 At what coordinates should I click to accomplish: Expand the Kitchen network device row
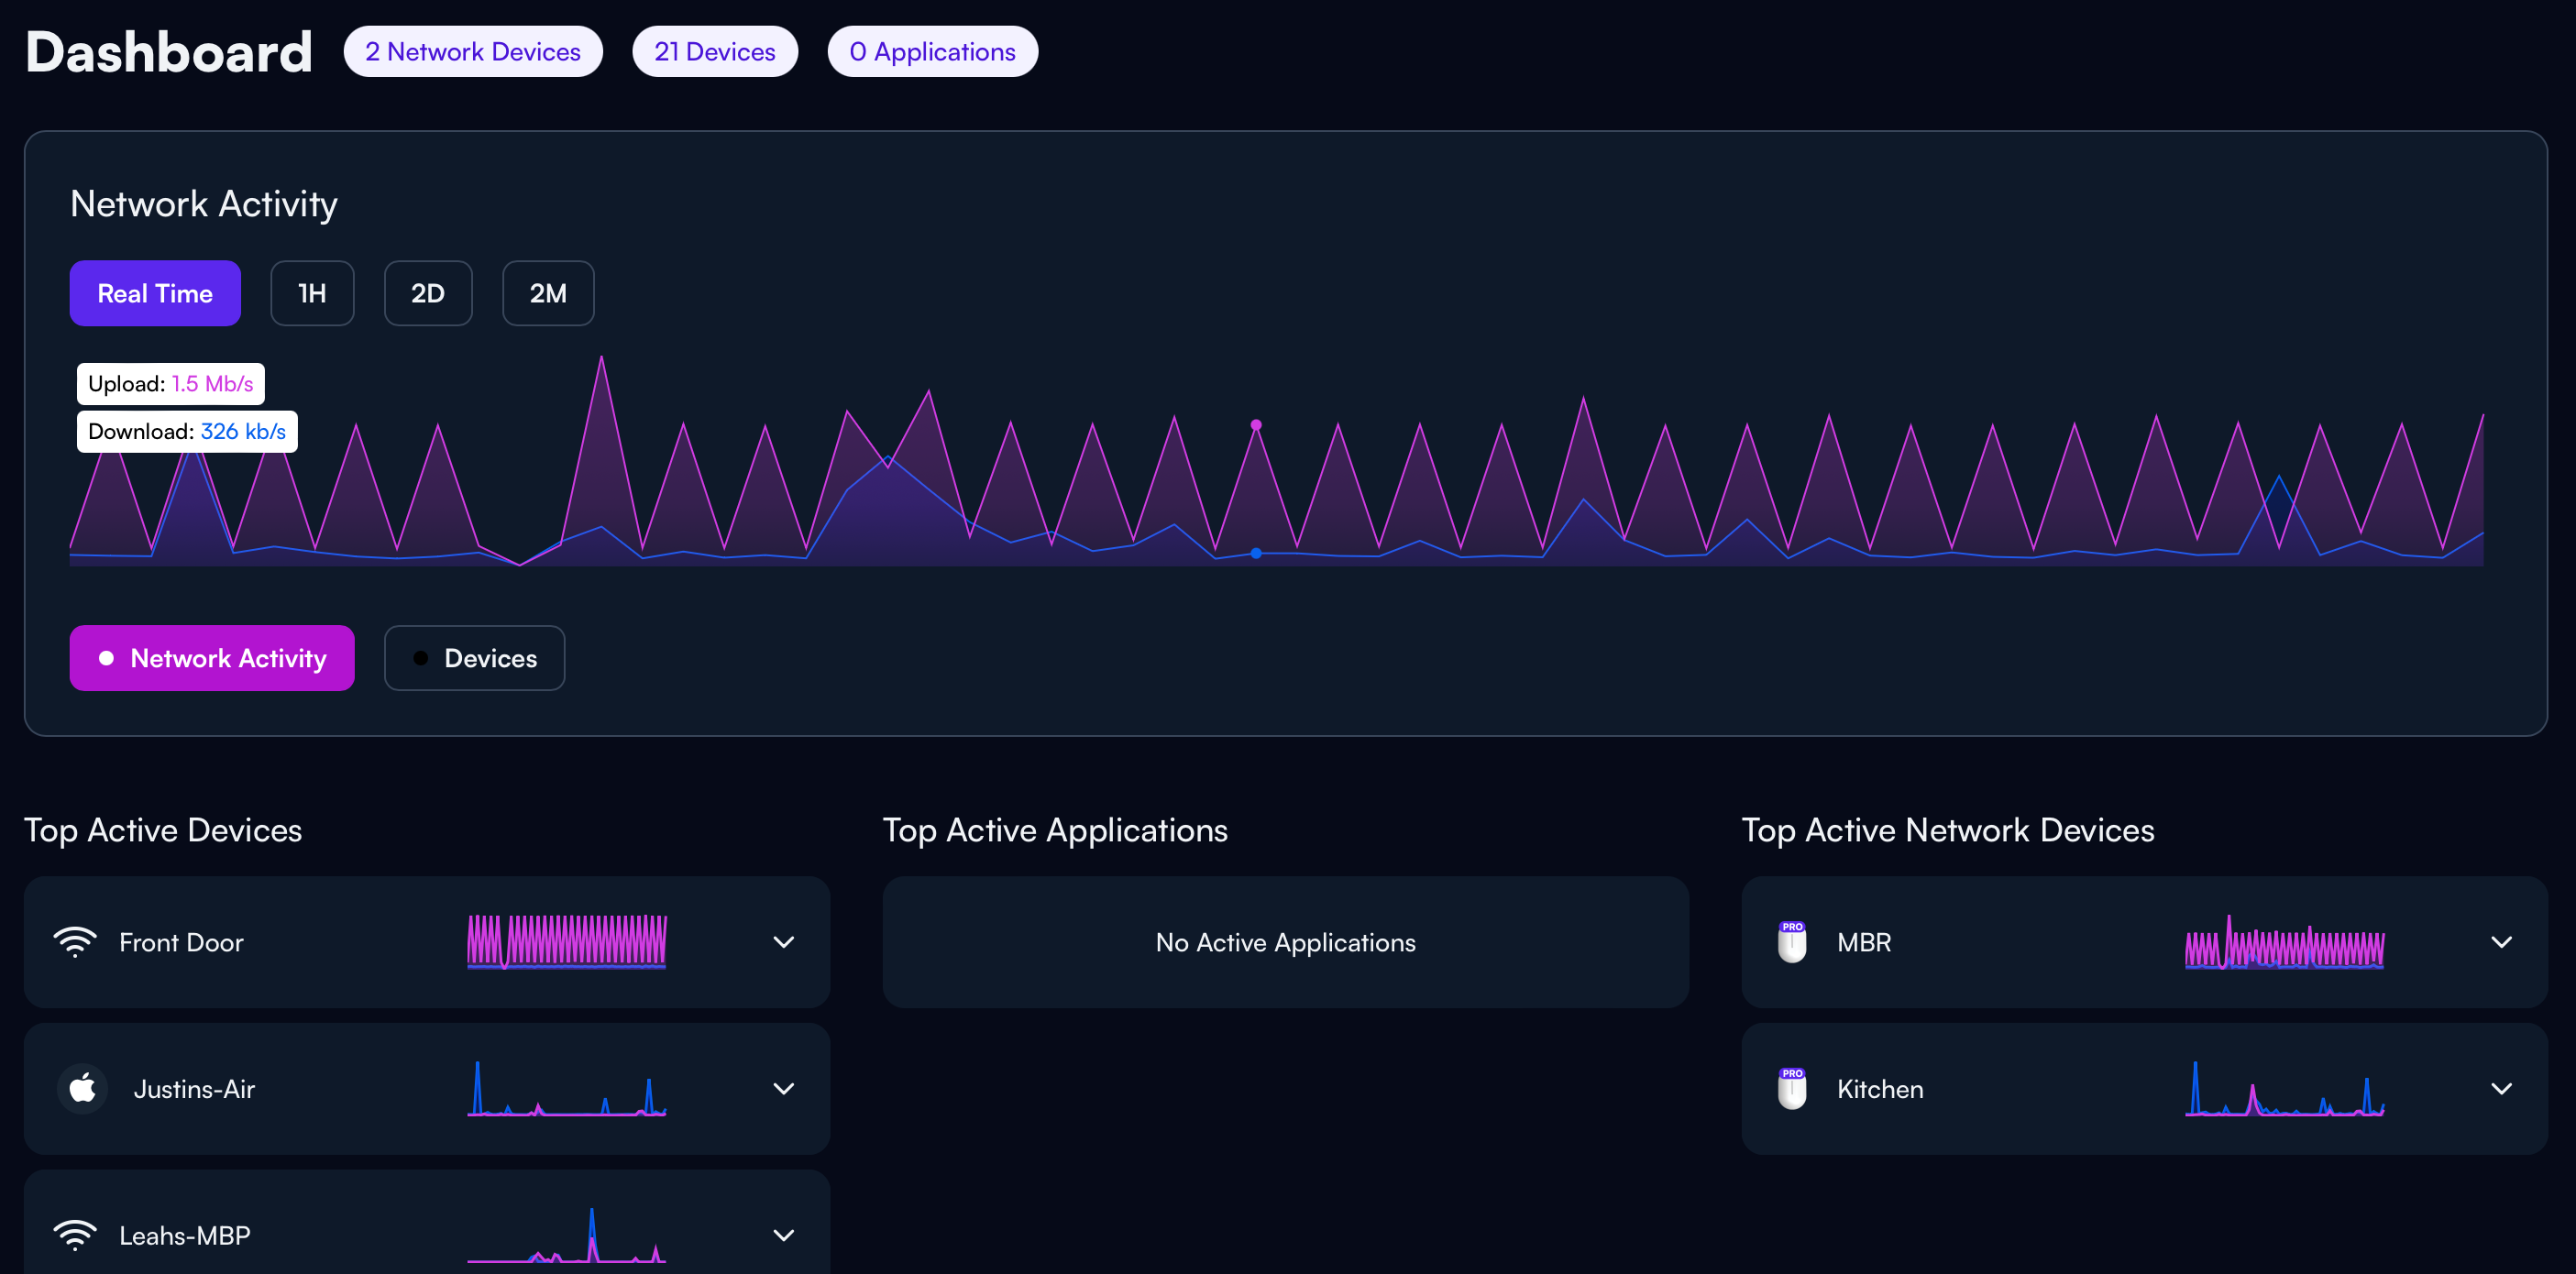(x=2501, y=1088)
